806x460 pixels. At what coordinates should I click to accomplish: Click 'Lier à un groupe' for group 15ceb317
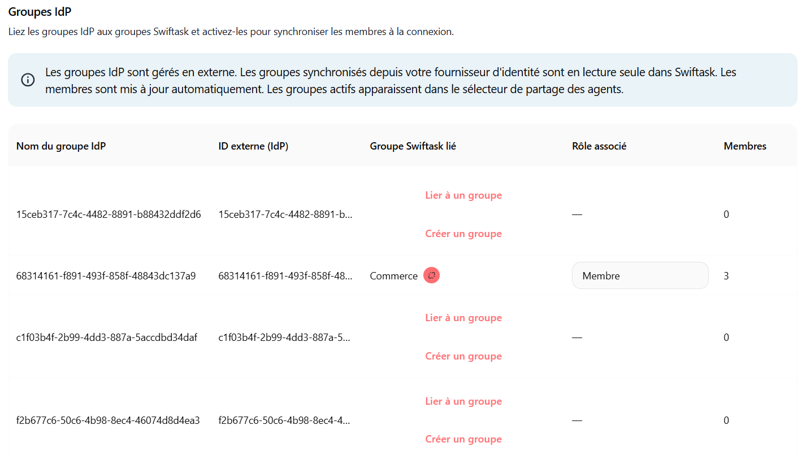coord(463,195)
